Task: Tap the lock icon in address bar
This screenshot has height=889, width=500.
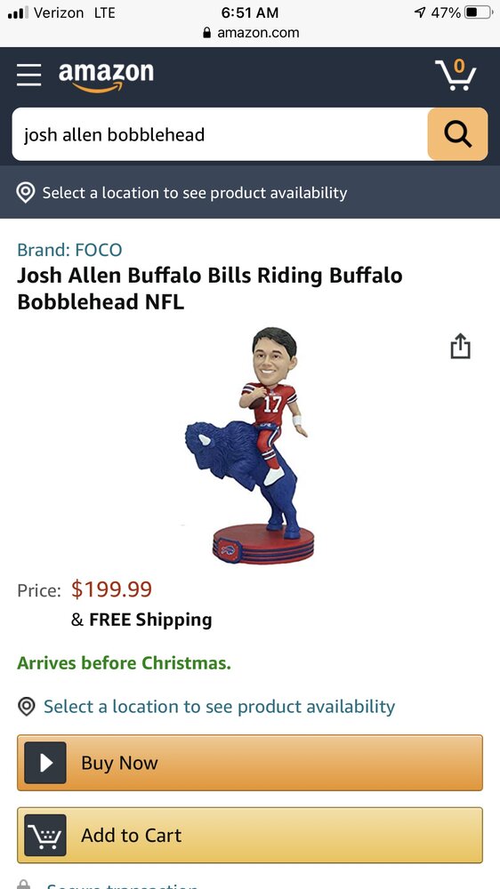Action: click(x=207, y=33)
